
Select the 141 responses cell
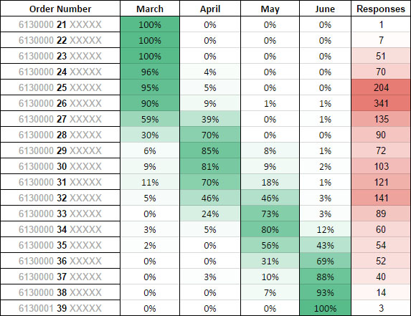click(x=381, y=198)
